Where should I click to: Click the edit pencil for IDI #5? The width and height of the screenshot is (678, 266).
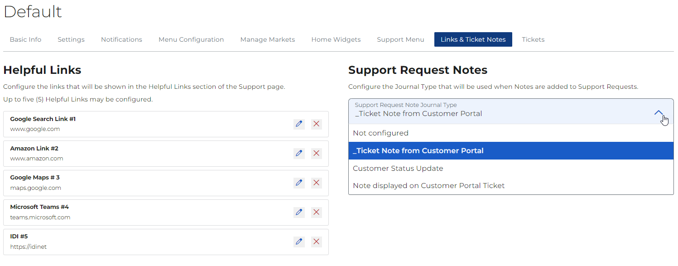pyautogui.click(x=299, y=242)
